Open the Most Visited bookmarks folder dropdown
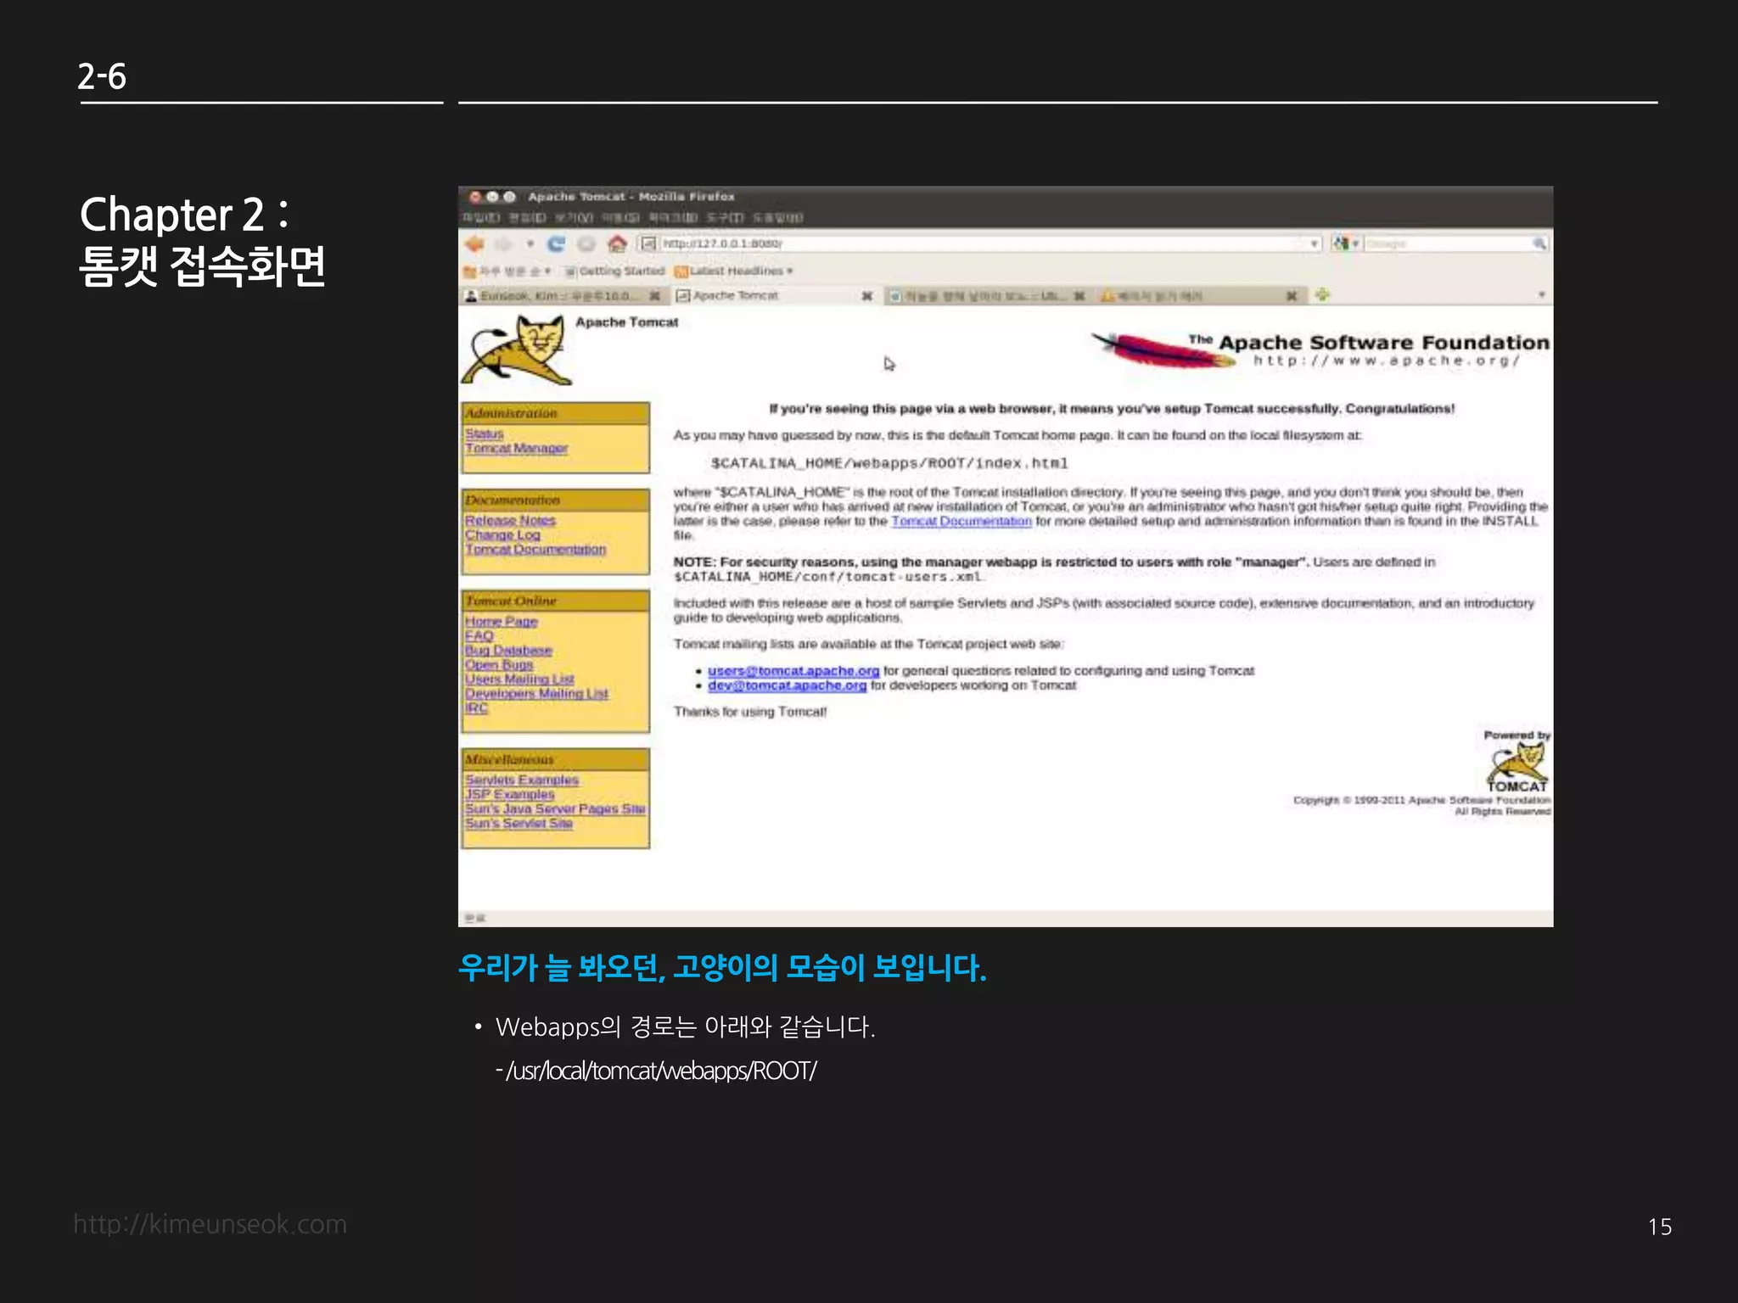The height and width of the screenshot is (1303, 1738). point(507,271)
